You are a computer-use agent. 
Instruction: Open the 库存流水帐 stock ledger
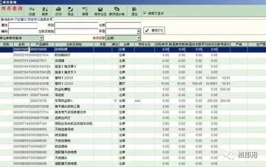click(117, 12)
